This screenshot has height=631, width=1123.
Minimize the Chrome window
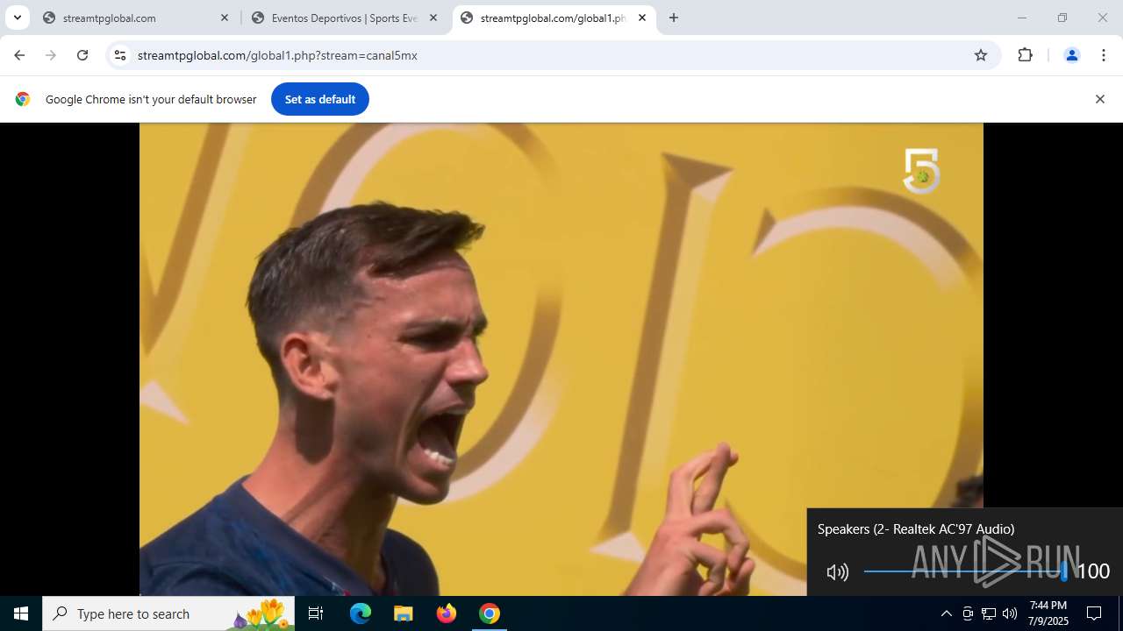pos(1021,18)
